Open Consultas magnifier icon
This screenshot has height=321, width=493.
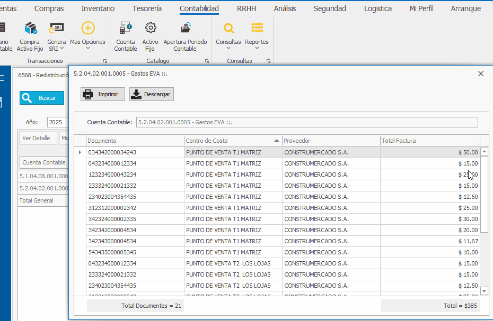(228, 28)
